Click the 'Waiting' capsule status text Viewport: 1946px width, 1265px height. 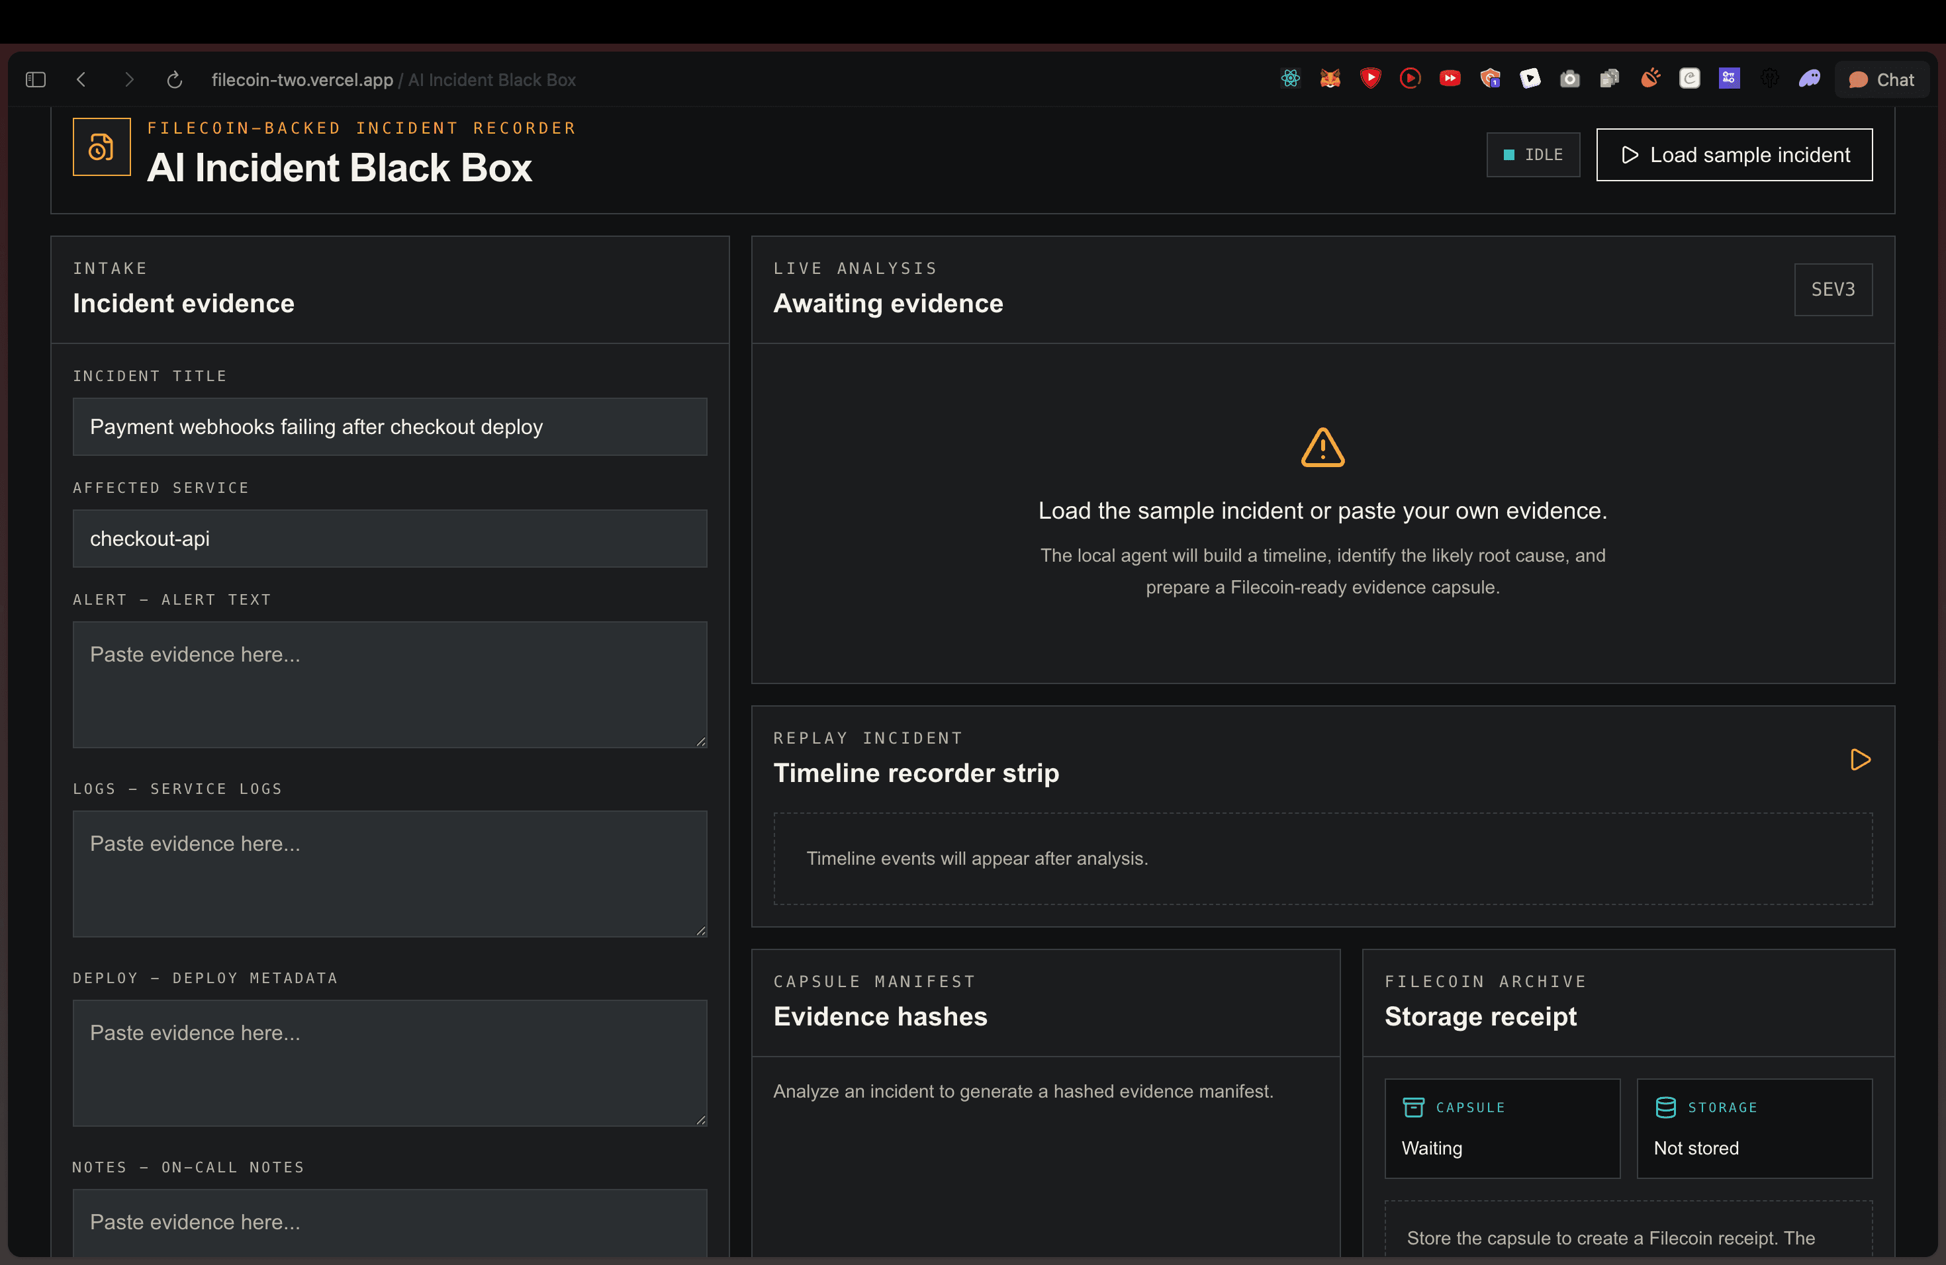tap(1432, 1148)
